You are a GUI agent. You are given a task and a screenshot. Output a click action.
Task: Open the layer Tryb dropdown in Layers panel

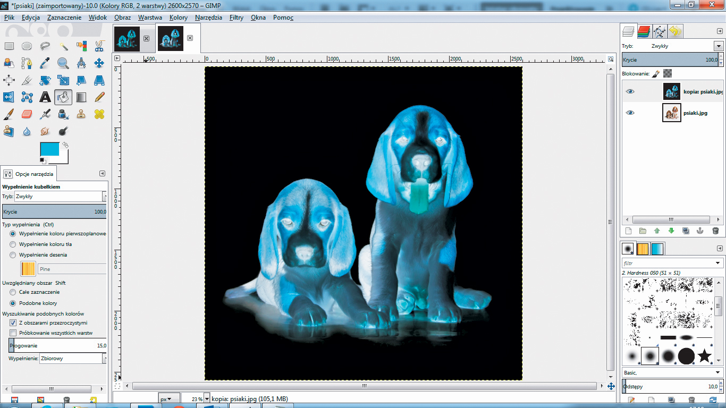tap(719, 46)
